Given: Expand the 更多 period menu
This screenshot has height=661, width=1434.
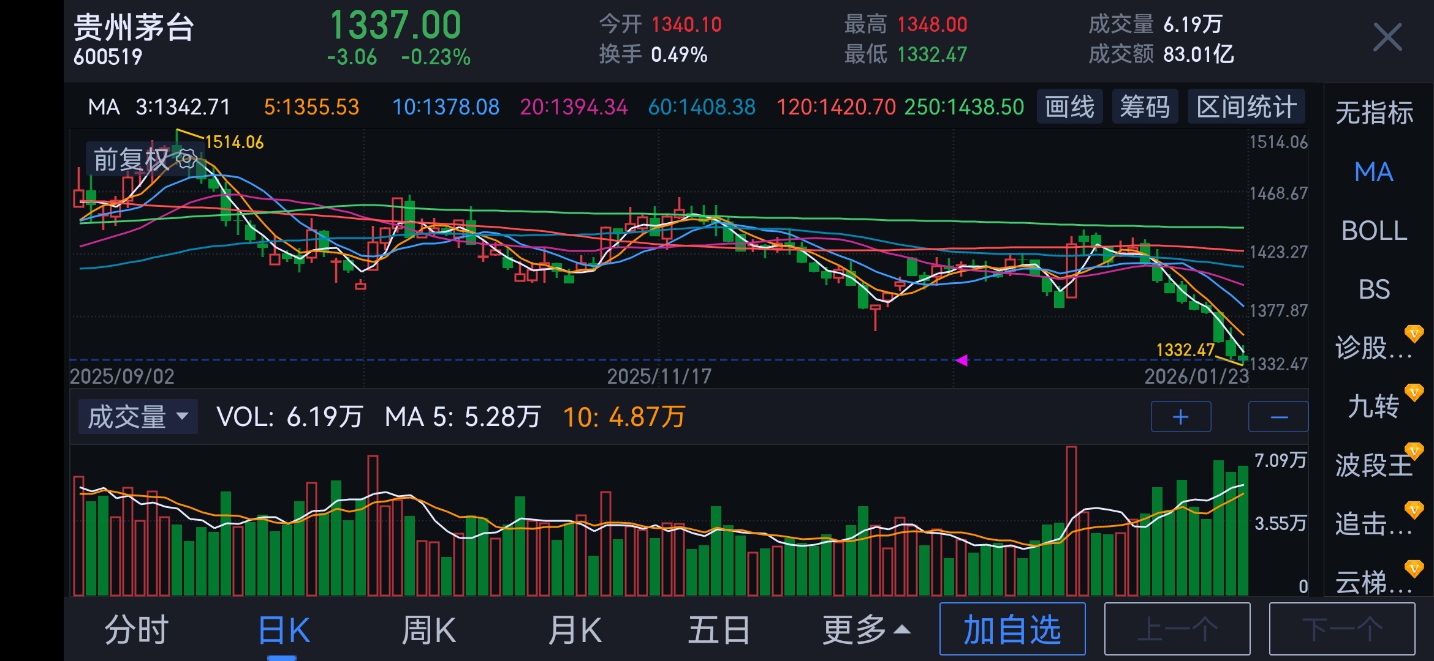Looking at the screenshot, I should 865,629.
